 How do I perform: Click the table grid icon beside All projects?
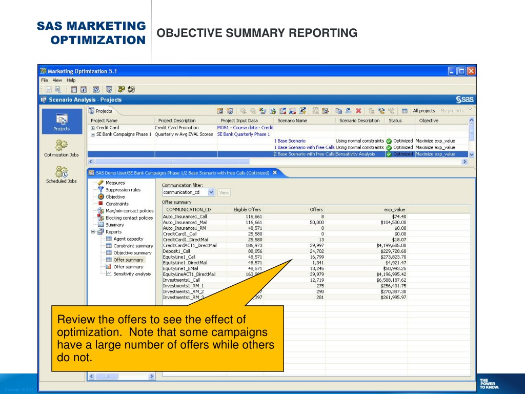click(x=405, y=111)
